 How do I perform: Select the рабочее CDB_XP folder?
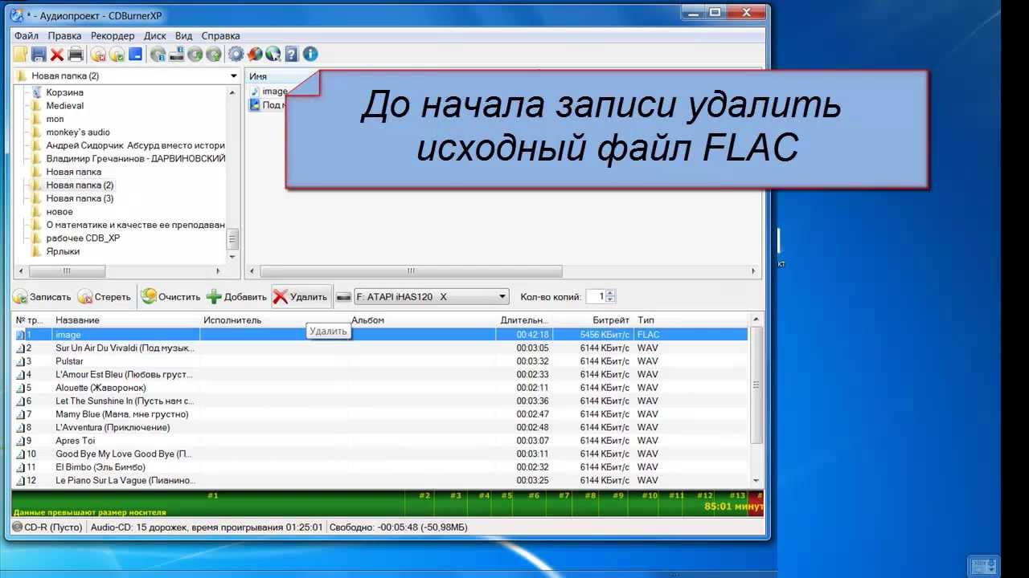point(83,238)
